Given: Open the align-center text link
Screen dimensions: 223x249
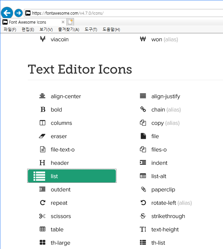Looking at the screenshot, I should [66, 97].
